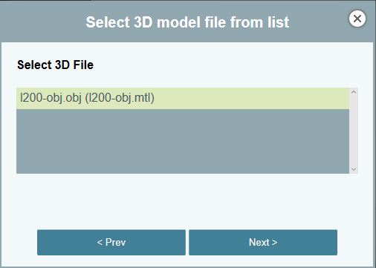The width and height of the screenshot is (376, 268).
Task: Click the 'Select 3D File' heading
Action: click(x=55, y=65)
